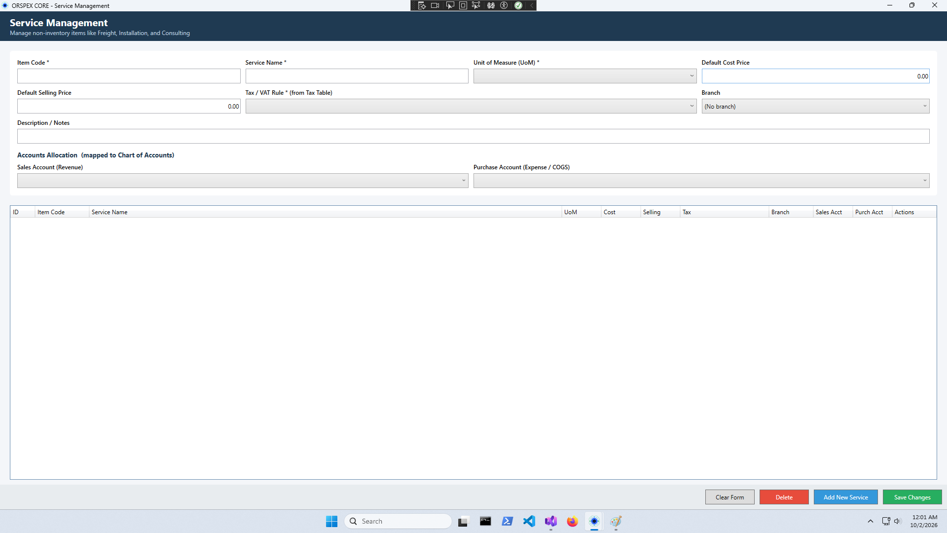947x533 pixels.
Task: Open the Tax / VAT Rule dropdown
Action: pos(471,106)
